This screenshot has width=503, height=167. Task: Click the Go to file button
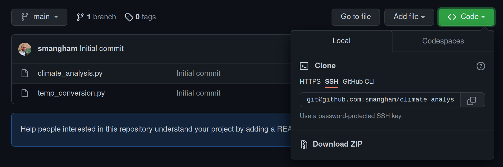(x=356, y=17)
